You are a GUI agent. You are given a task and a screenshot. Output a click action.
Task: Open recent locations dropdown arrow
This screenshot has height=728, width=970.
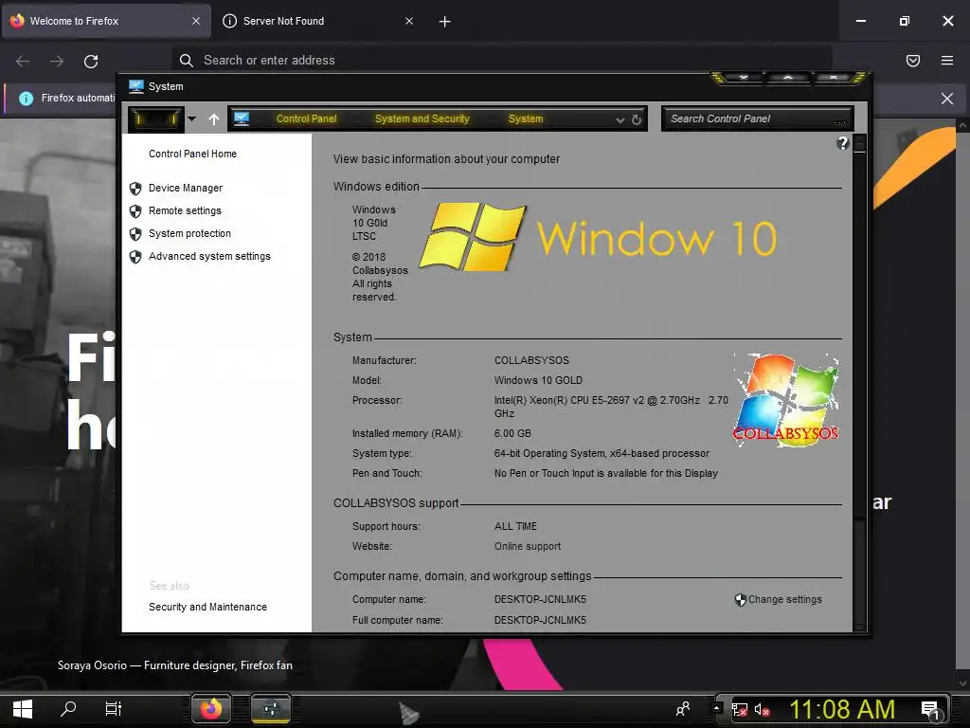point(191,118)
